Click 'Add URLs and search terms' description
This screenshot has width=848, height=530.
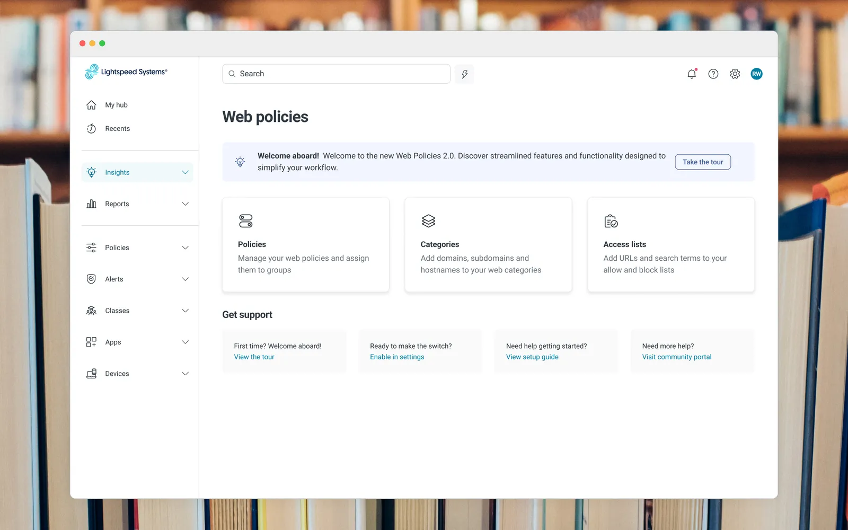(665, 264)
